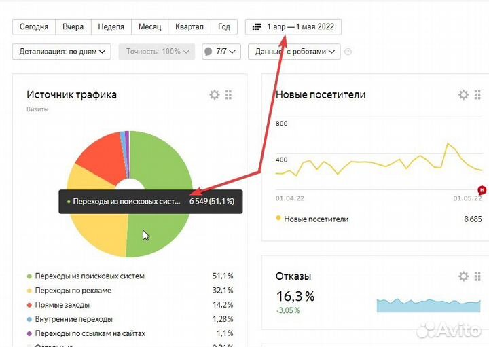Click the yellow line peak in Новые посетители chart

click(x=448, y=144)
